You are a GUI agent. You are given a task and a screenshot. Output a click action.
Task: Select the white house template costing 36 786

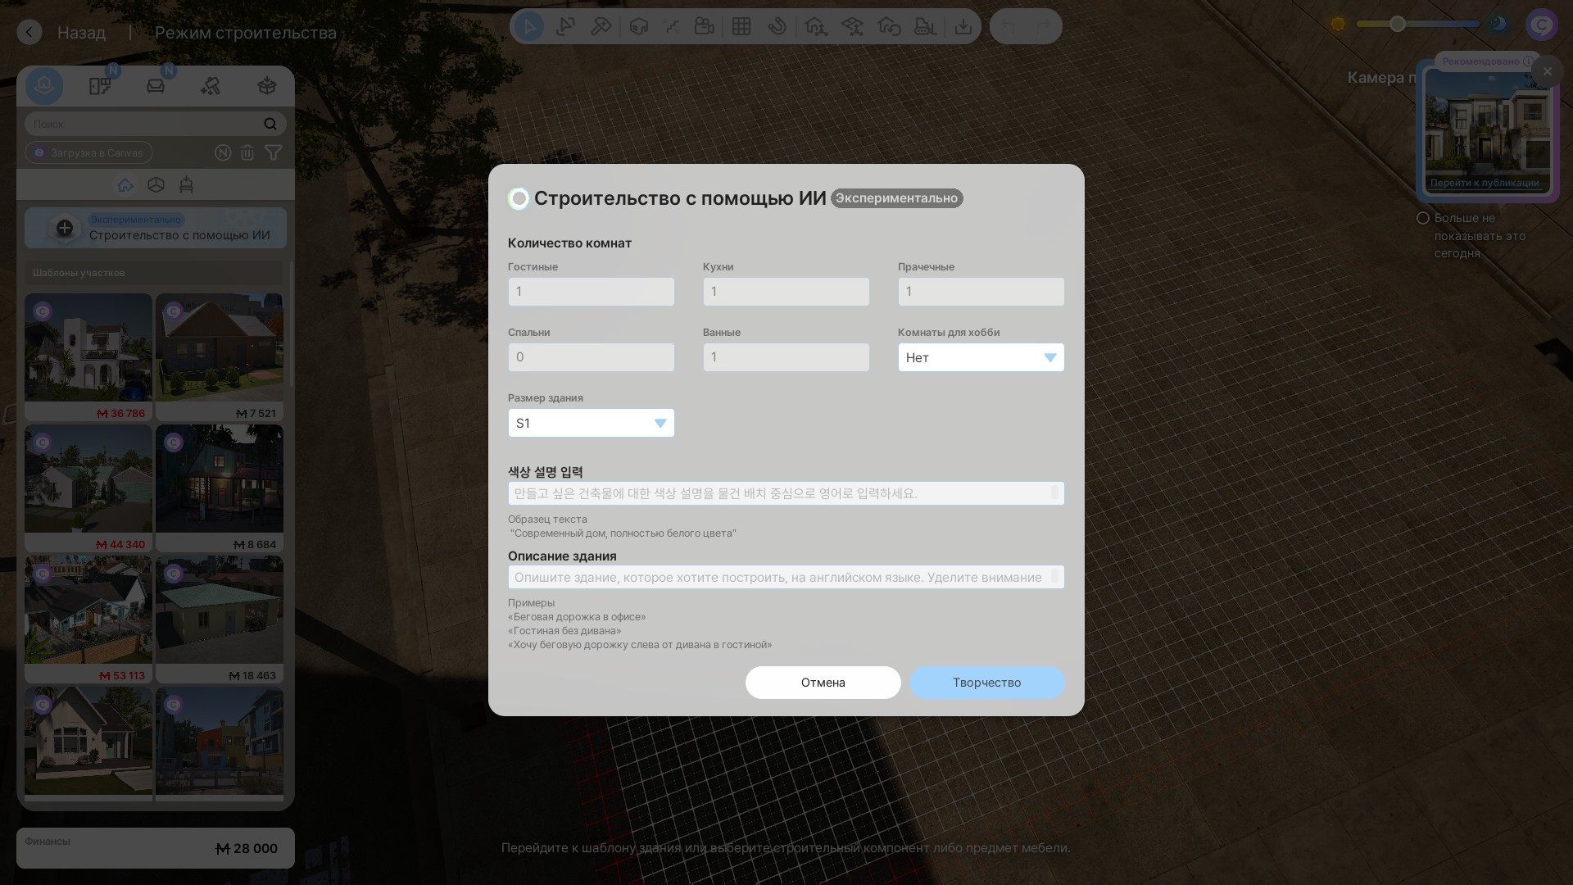coord(88,348)
